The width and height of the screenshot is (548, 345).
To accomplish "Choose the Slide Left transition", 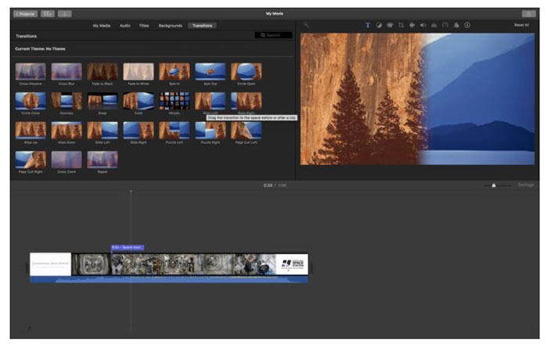I will coord(103,130).
